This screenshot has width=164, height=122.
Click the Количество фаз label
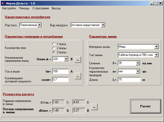pyautogui.click(x=15, y=48)
